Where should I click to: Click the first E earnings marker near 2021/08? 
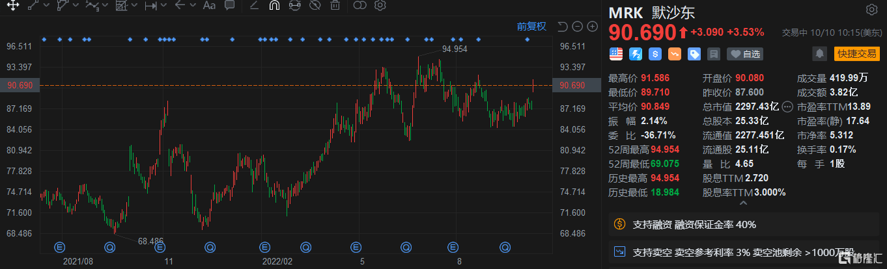click(59, 247)
